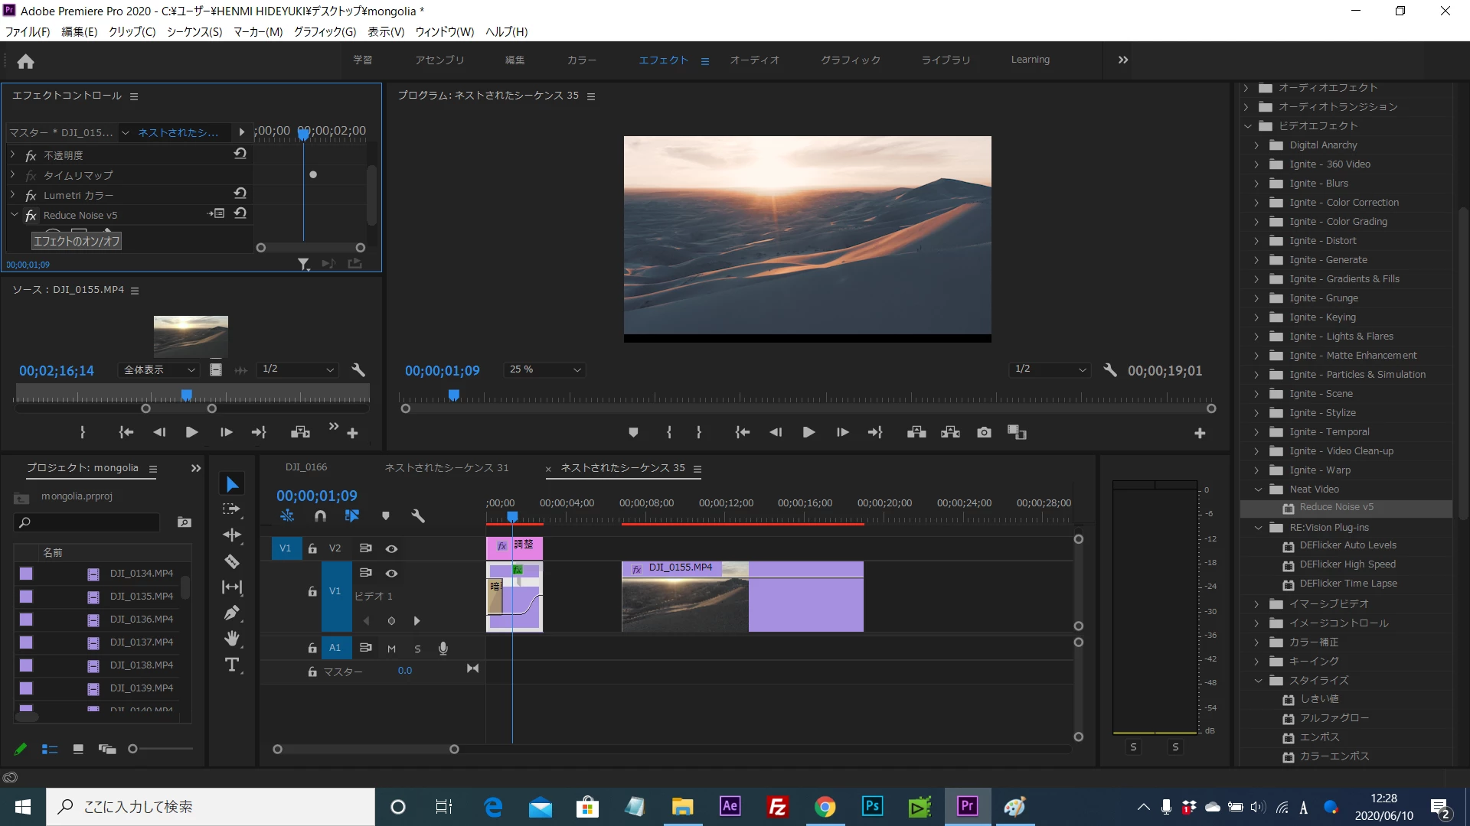Choose the Hand tool
1470x826 pixels.
click(x=232, y=639)
